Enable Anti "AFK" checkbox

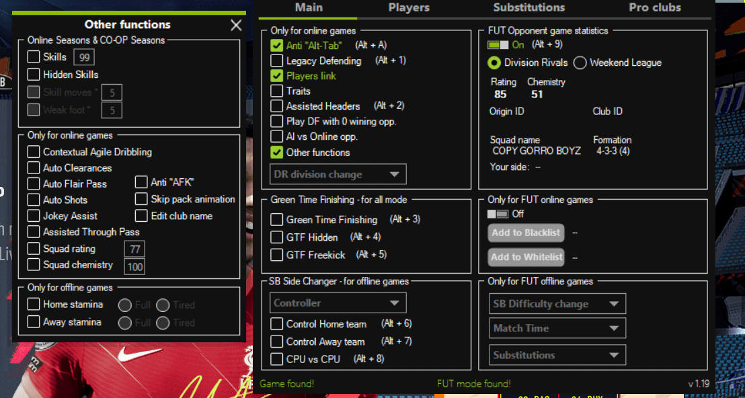point(141,182)
